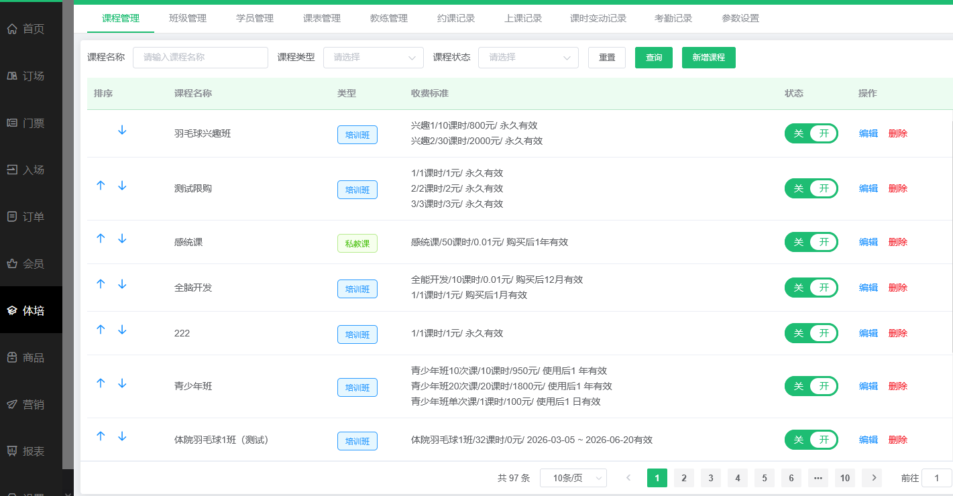Open the 10条/页 page size dropdown
The image size is (953, 496).
[x=573, y=477]
